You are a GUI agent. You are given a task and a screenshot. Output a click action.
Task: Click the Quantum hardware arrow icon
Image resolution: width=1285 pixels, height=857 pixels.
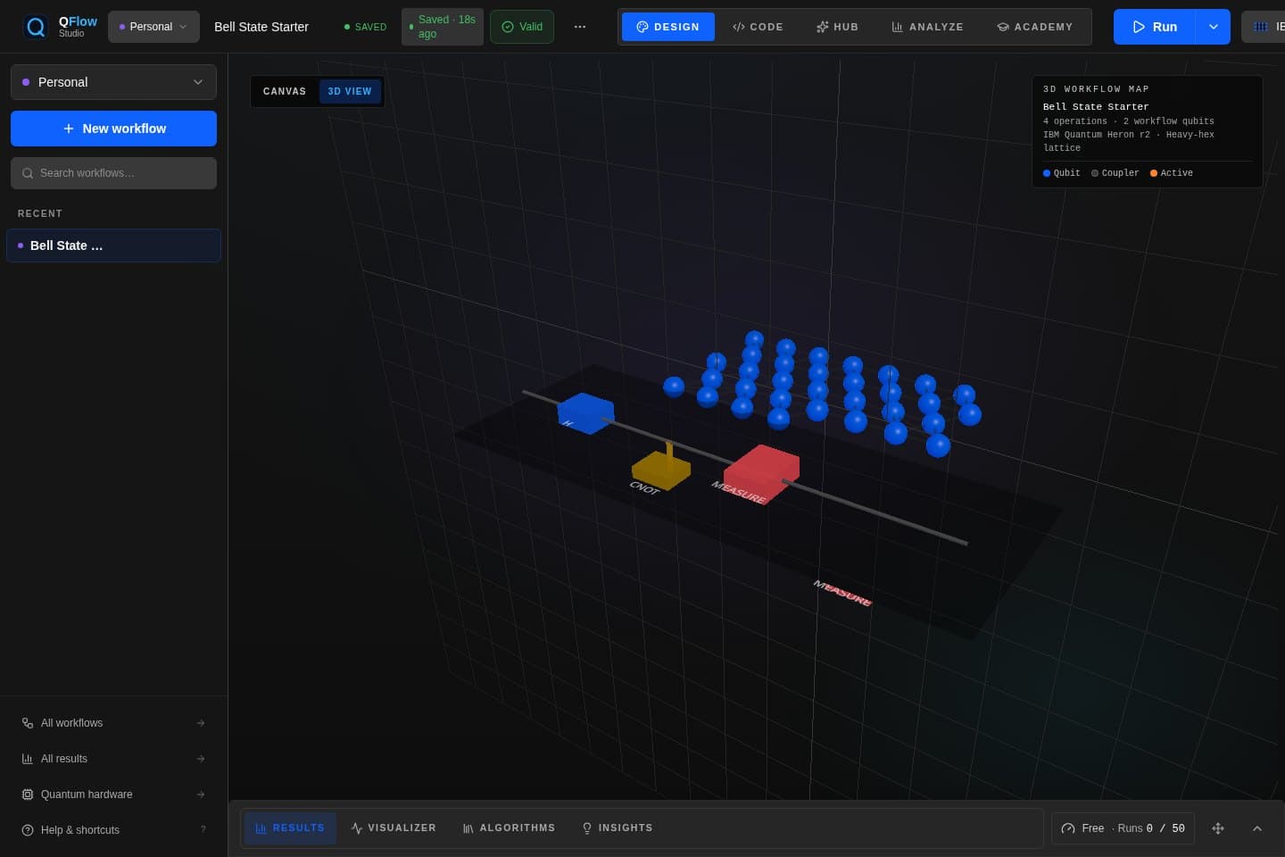click(201, 795)
